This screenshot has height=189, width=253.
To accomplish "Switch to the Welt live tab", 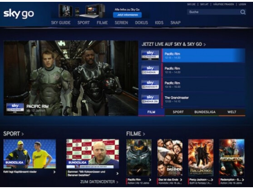I will (232, 112).
